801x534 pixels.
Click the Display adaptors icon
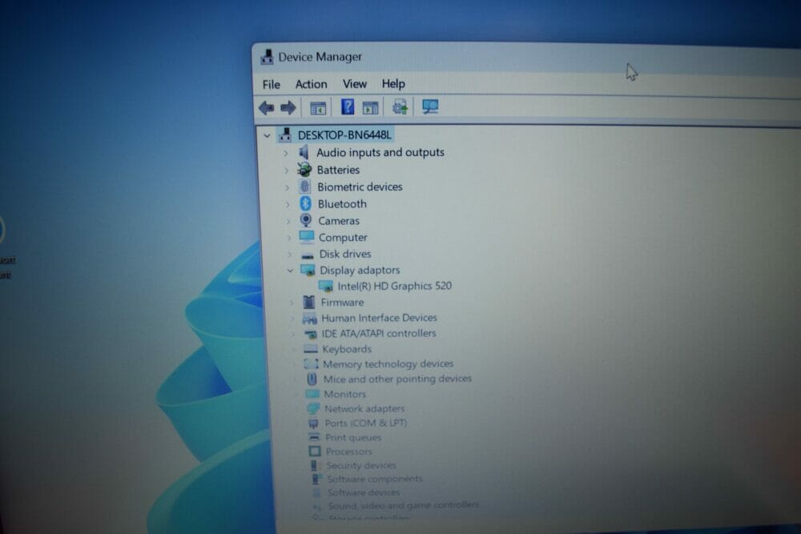tap(308, 270)
